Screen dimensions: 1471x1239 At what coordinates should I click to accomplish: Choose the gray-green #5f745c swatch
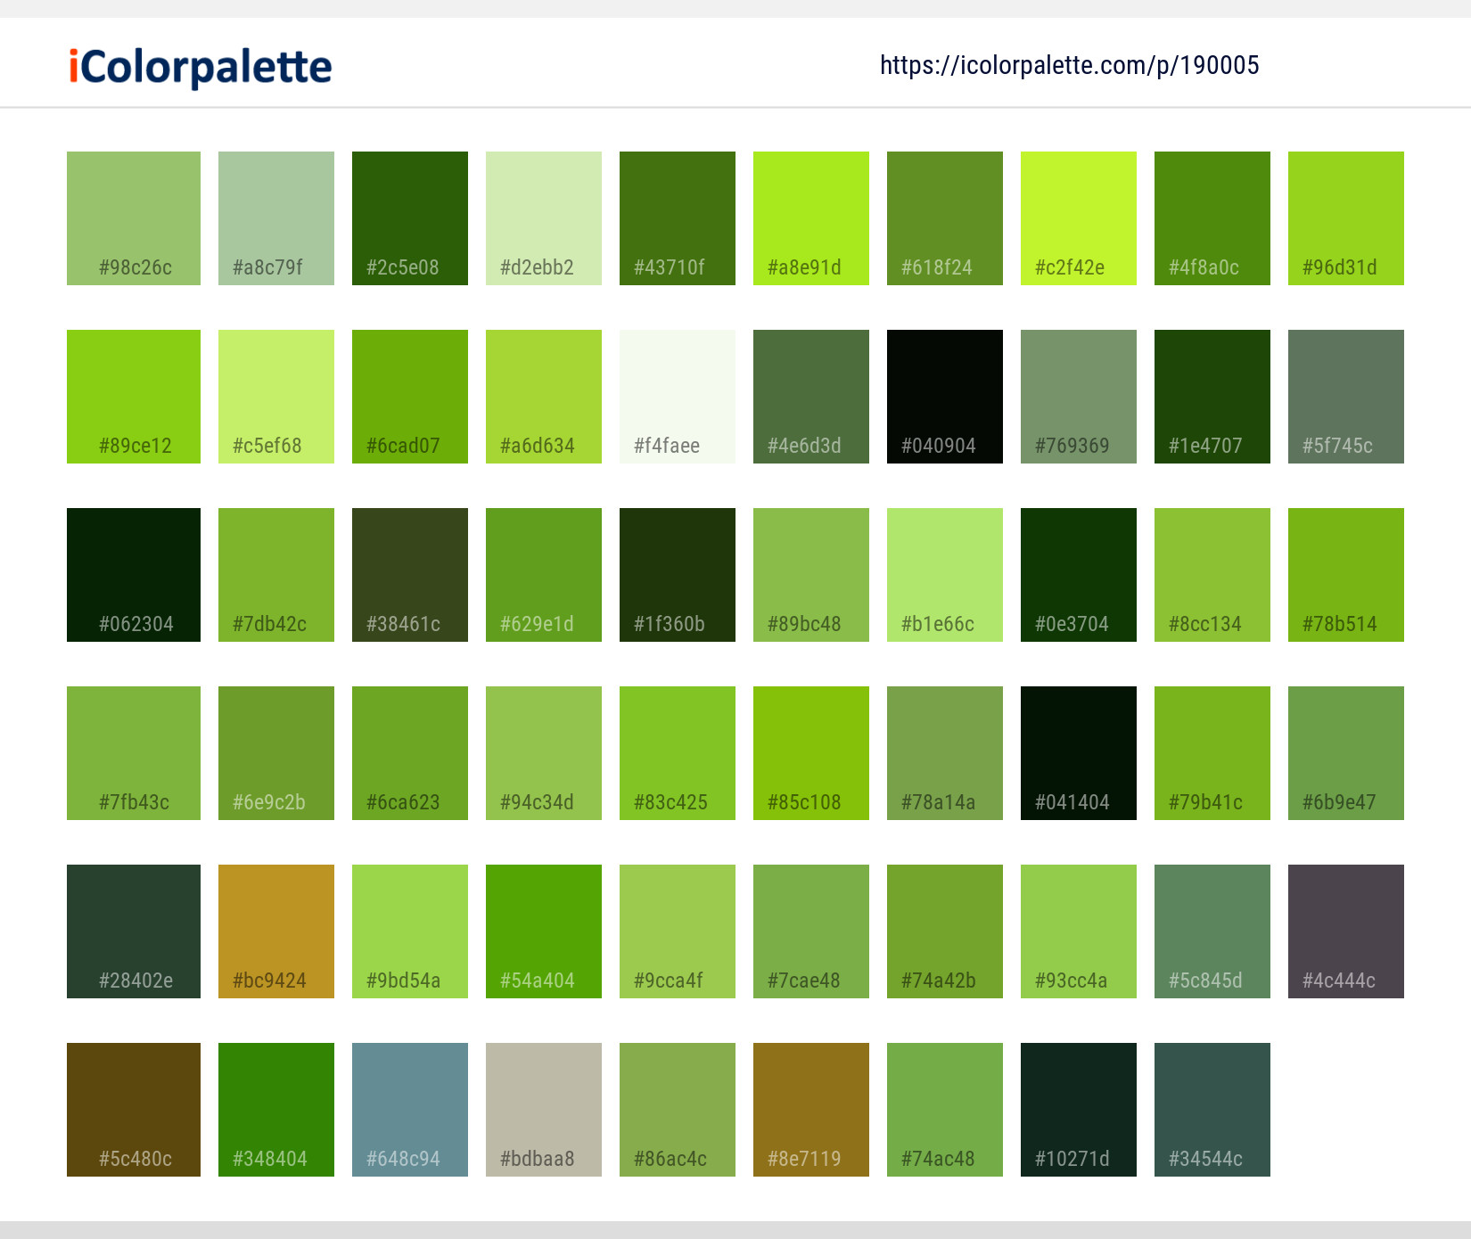pyautogui.click(x=1346, y=397)
